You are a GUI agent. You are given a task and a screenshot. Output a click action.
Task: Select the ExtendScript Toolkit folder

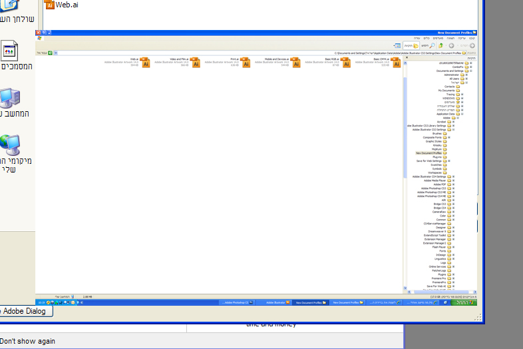pyautogui.click(x=437, y=236)
